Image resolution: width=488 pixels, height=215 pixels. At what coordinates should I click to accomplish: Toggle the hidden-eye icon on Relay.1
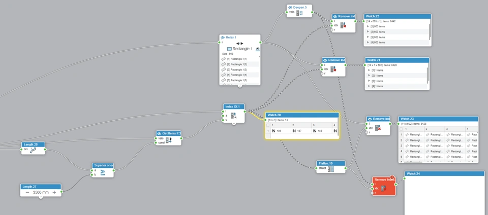pos(223,37)
